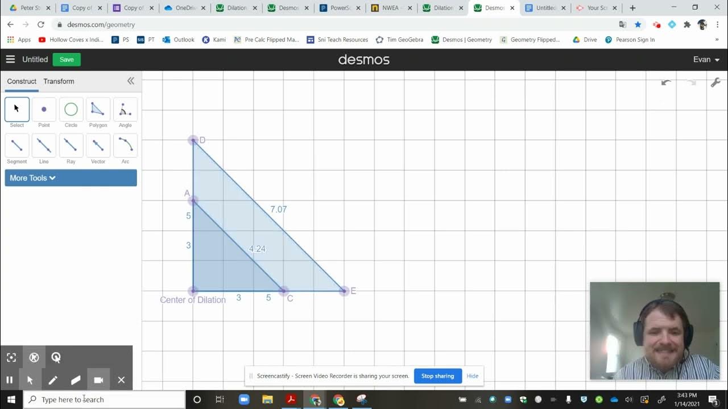728x409 pixels.
Task: Redo the last undone action
Action: click(692, 82)
